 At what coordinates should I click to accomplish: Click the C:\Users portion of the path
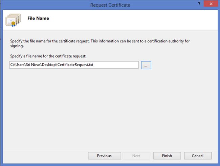pyautogui.click(x=16, y=65)
